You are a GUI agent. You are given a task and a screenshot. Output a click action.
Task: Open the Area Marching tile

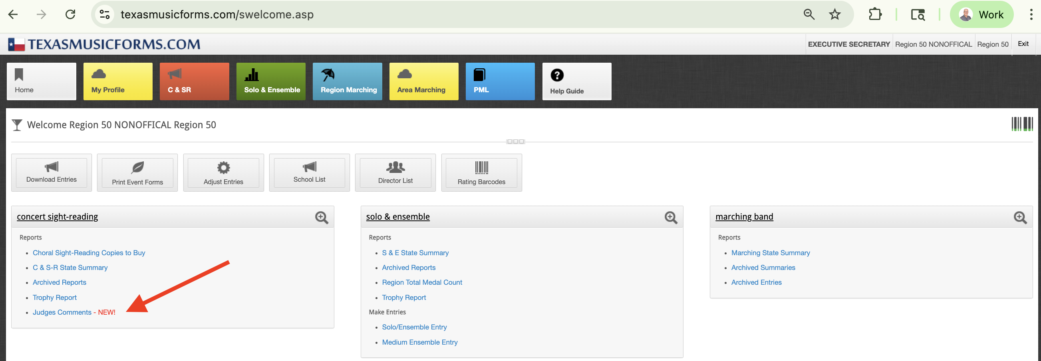click(x=424, y=81)
